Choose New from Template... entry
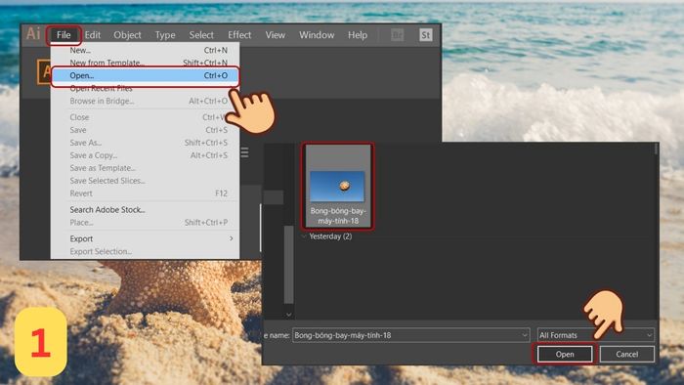 click(146, 63)
